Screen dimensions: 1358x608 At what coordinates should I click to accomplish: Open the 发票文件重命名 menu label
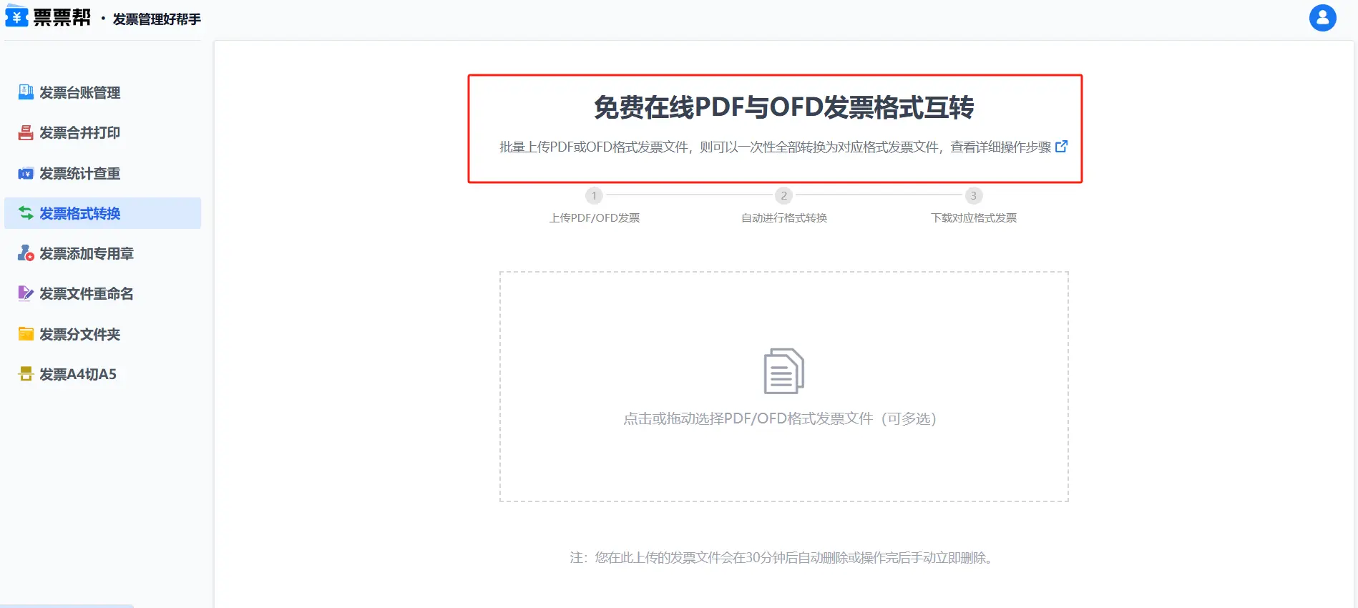click(x=86, y=293)
